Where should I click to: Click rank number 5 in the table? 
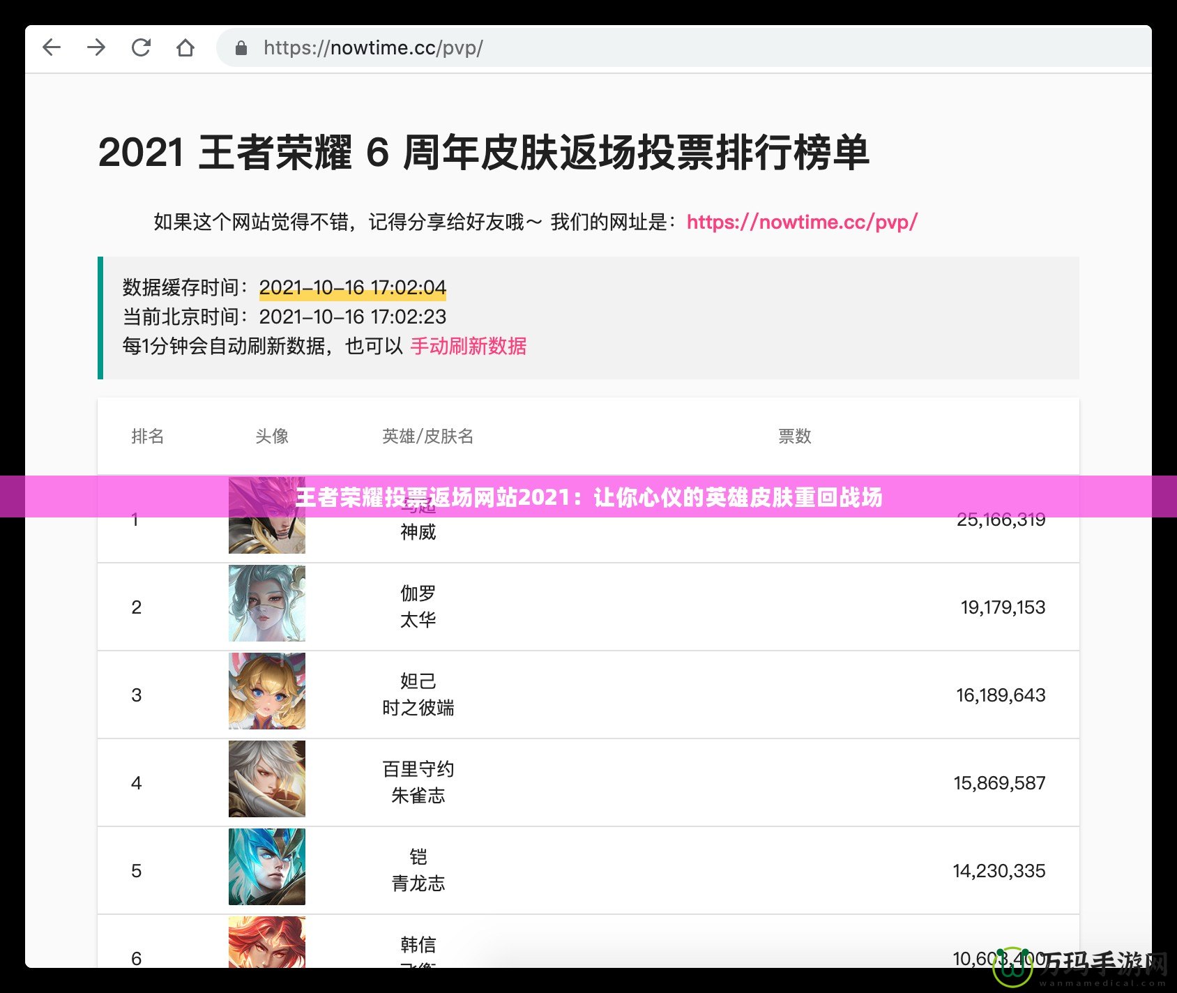pyautogui.click(x=137, y=871)
